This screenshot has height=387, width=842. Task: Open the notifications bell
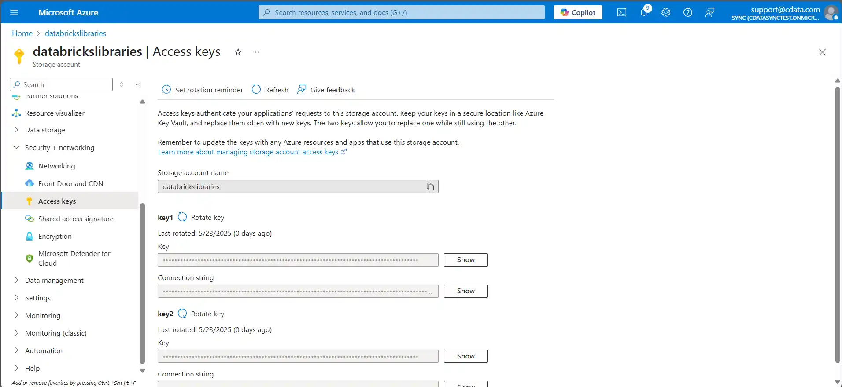click(x=644, y=12)
